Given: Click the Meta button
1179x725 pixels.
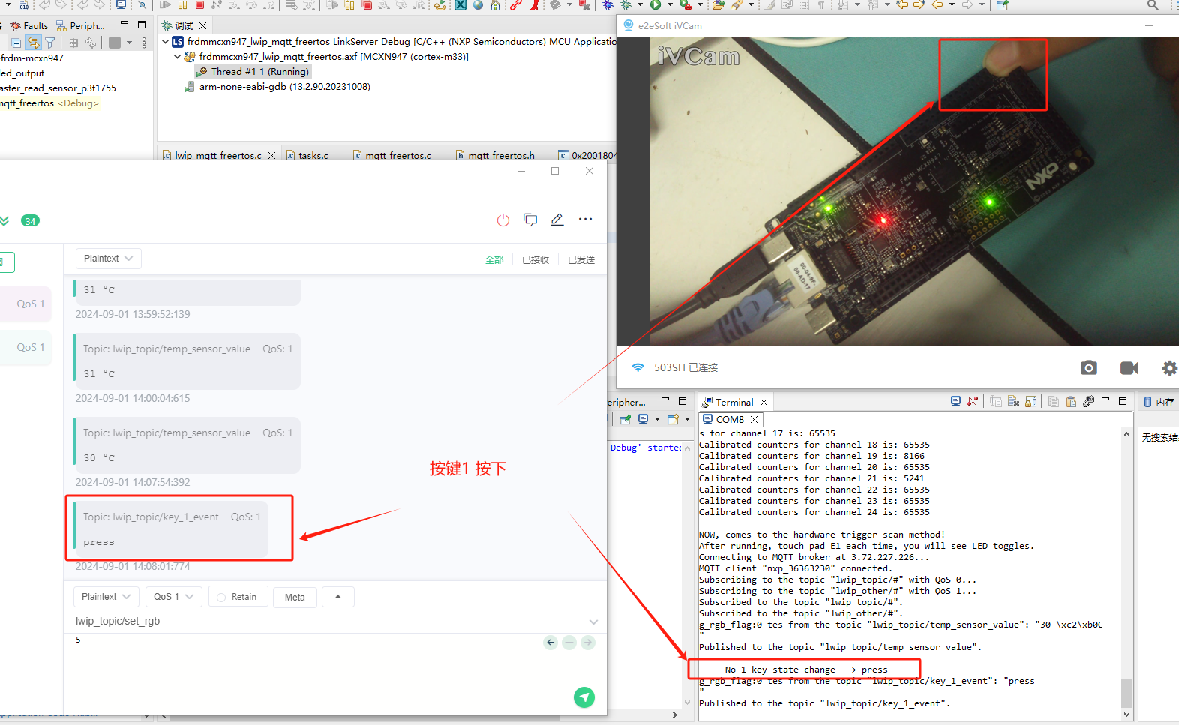Looking at the screenshot, I should [x=295, y=597].
